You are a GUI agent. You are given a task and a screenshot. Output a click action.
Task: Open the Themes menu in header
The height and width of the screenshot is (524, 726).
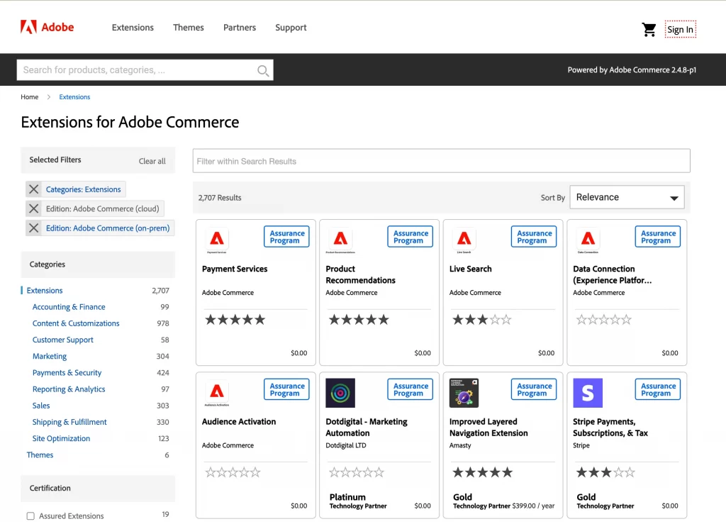[x=189, y=28]
